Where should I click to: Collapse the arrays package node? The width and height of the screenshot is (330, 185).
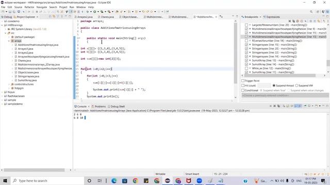9,41
